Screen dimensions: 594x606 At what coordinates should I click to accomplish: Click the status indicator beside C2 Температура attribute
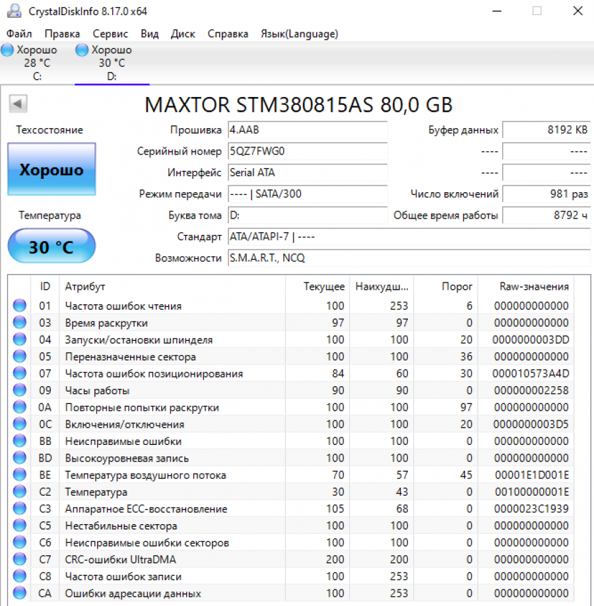(x=18, y=492)
